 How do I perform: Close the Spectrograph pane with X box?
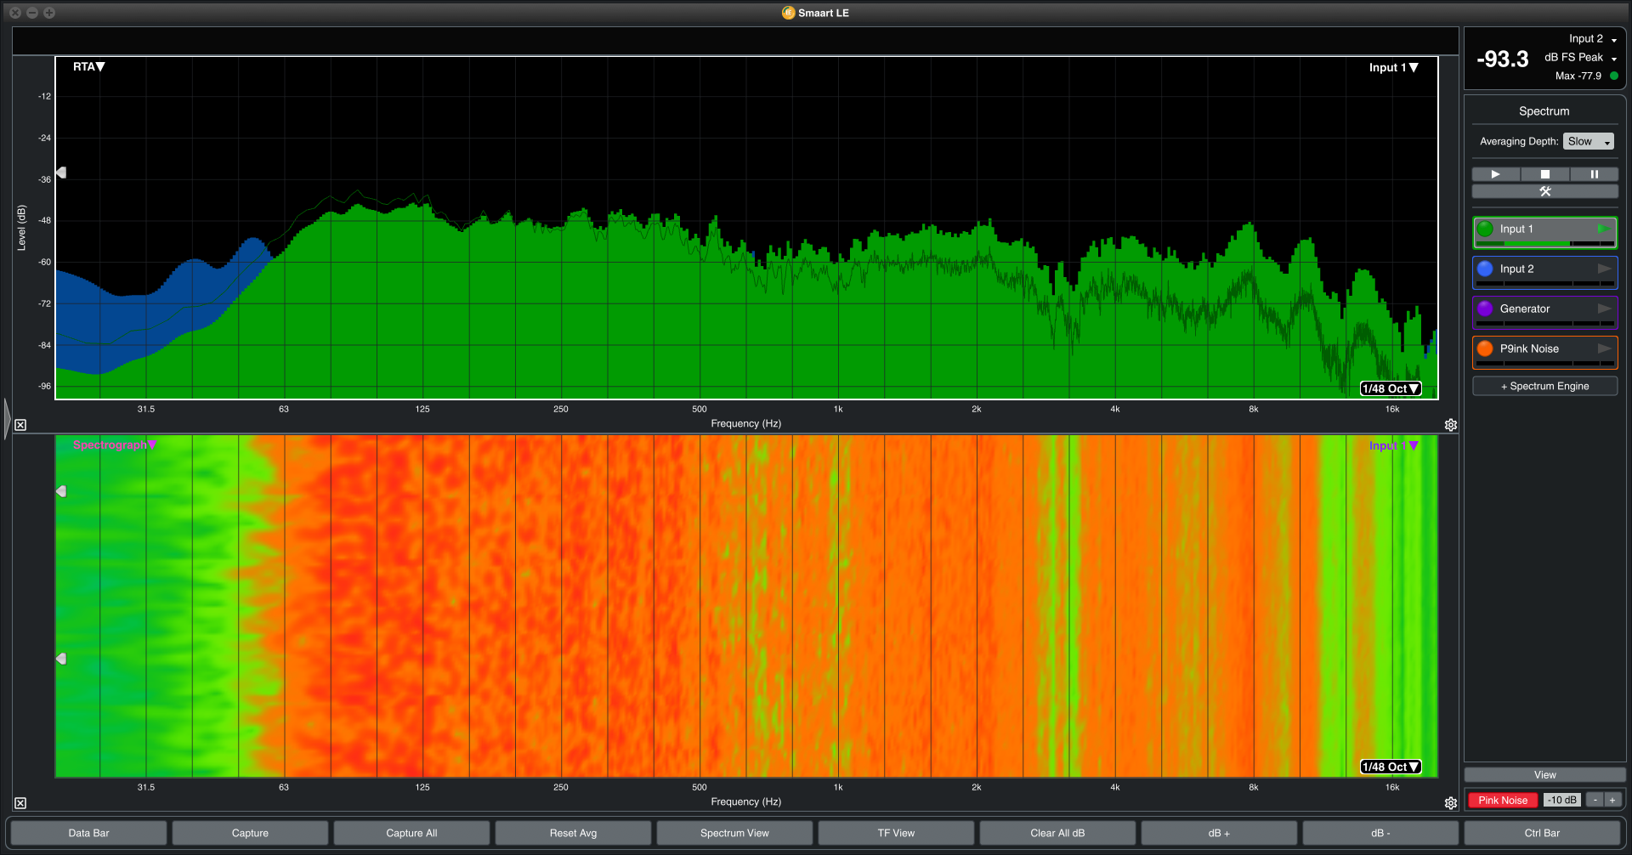(x=20, y=803)
